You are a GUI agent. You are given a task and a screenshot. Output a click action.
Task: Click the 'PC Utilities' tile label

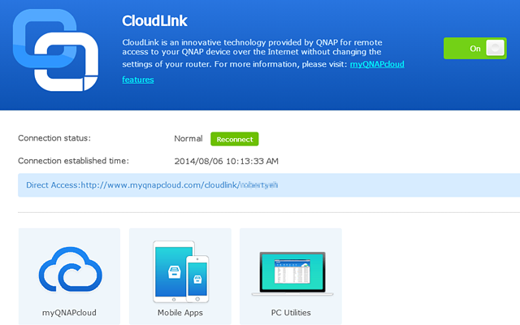pyautogui.click(x=290, y=312)
